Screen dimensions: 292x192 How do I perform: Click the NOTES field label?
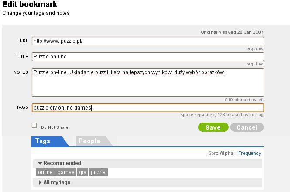[x=21, y=72]
